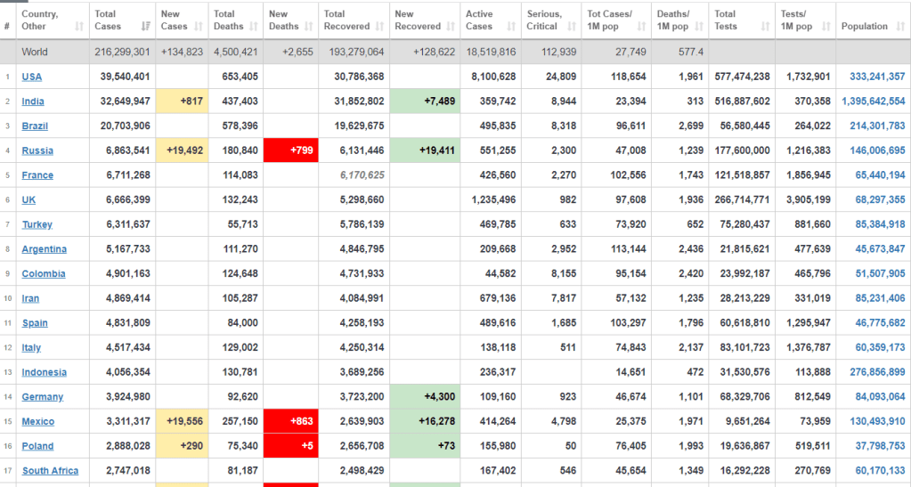Open Germany's country details link

[43, 397]
